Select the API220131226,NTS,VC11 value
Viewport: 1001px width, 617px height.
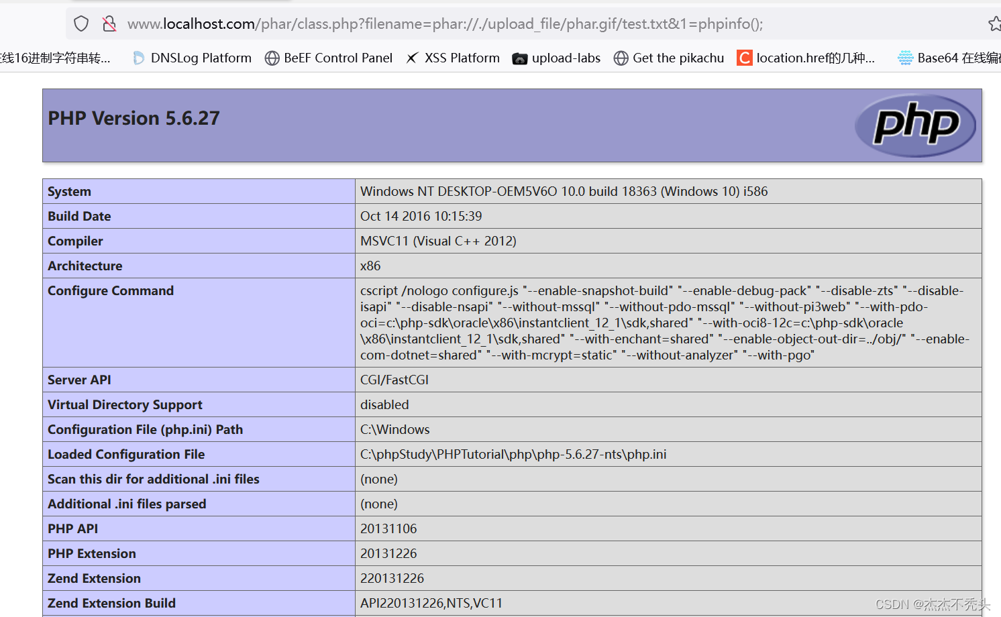click(431, 604)
